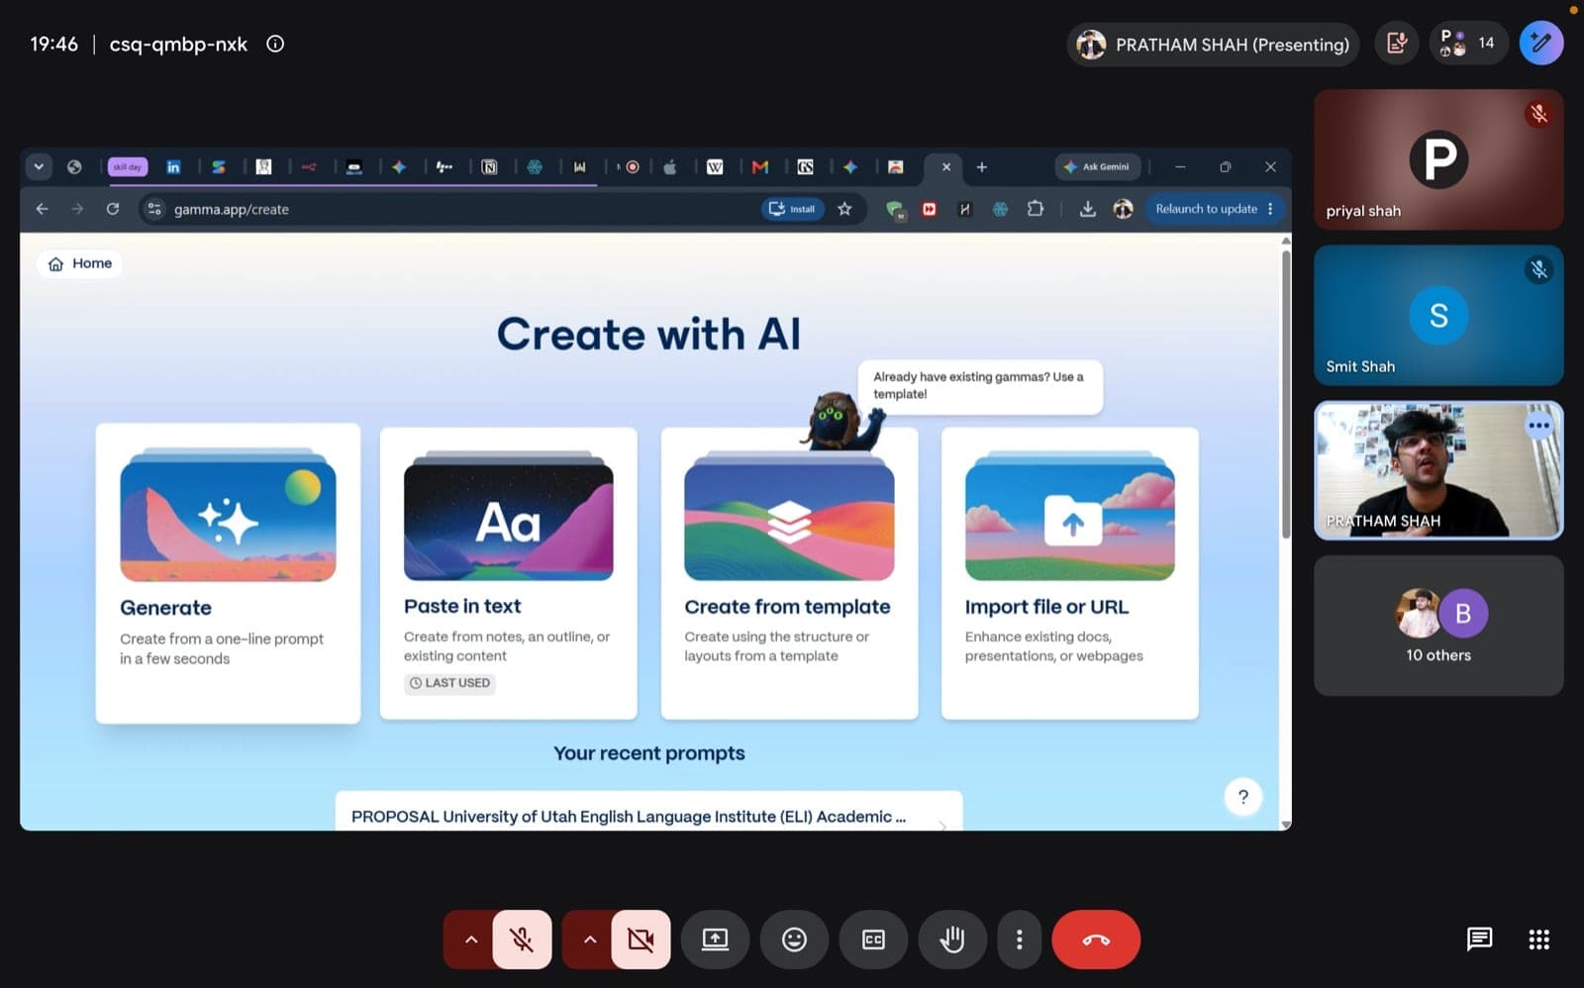The width and height of the screenshot is (1584, 988).
Task: Select the Generate card
Action: point(228,573)
